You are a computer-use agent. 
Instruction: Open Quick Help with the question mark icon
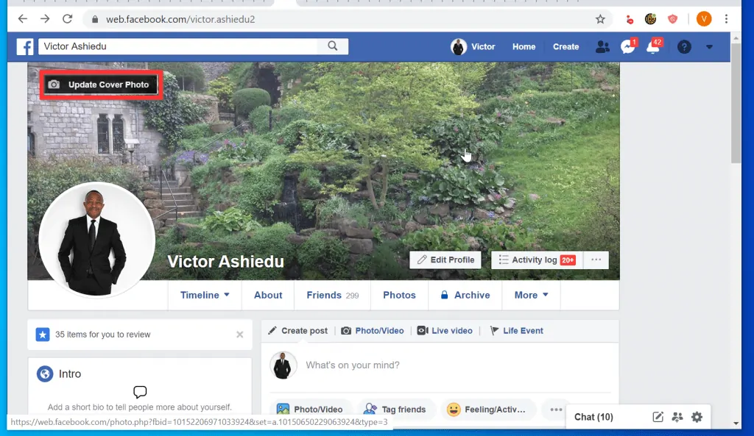684,47
